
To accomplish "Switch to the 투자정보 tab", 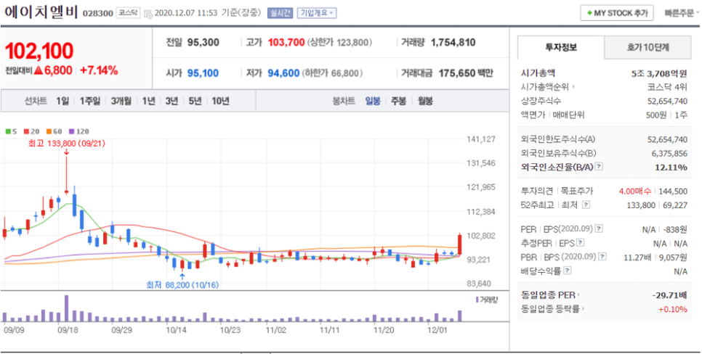I will [561, 47].
